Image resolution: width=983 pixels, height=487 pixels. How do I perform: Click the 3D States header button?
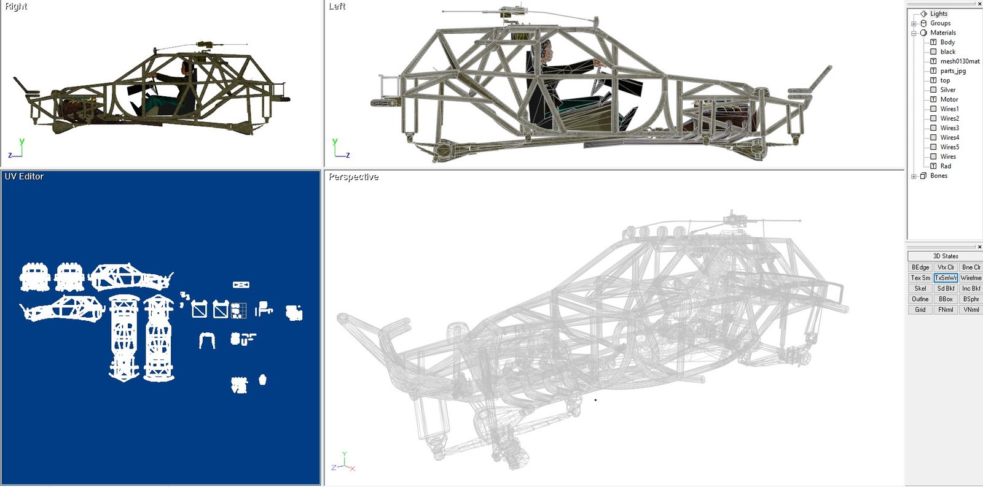coord(946,256)
